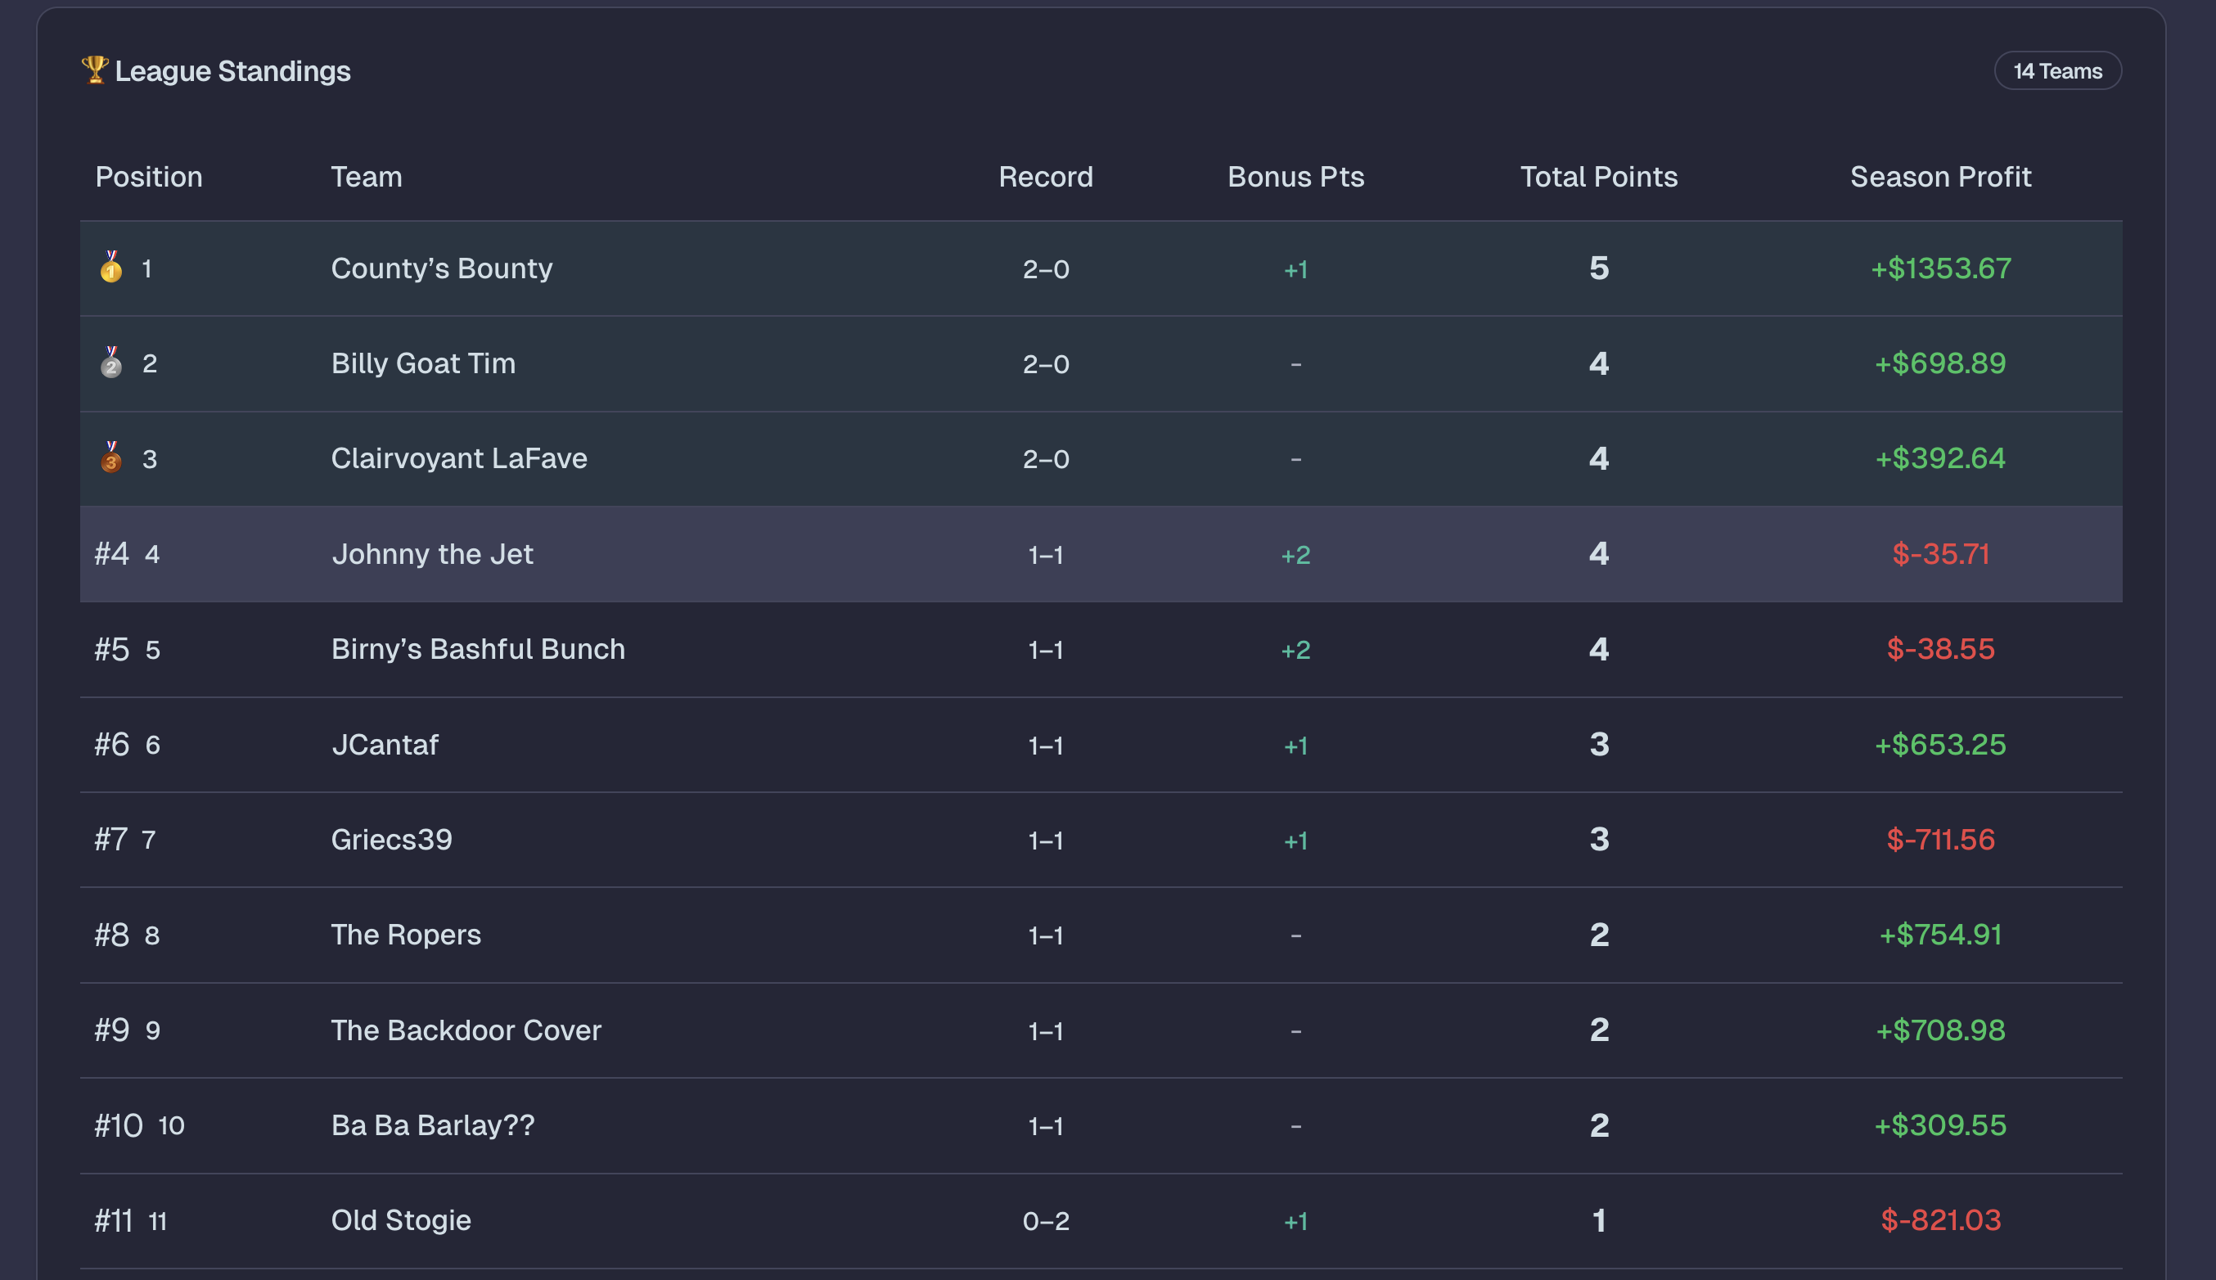This screenshot has height=1280, width=2216.
Task: Click the silver medal icon for second place
Action: [110, 363]
